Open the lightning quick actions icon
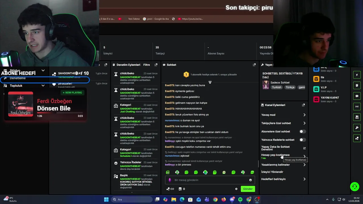 [357, 75]
